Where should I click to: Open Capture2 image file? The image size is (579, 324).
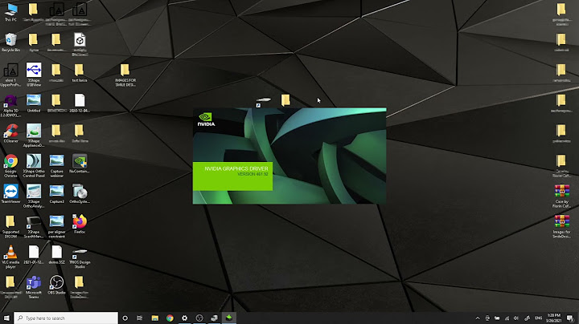(x=56, y=194)
